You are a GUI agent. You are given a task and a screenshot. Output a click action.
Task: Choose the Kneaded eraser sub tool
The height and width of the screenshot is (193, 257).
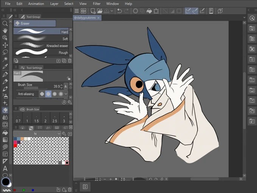[x=41, y=45]
